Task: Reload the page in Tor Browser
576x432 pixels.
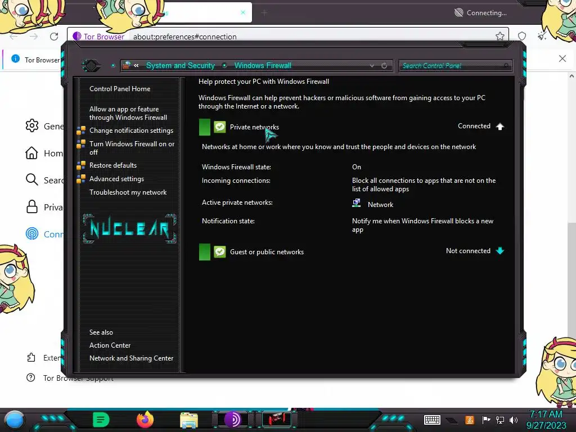Action: (x=54, y=37)
